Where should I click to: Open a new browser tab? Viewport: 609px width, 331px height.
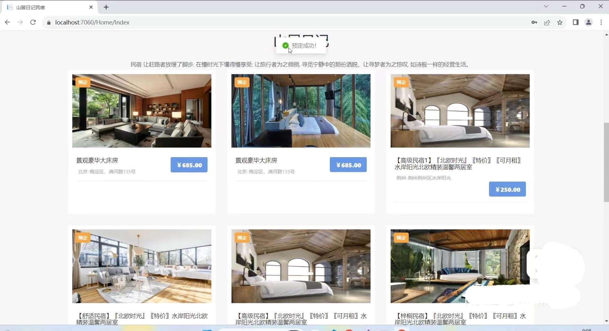[x=106, y=7]
